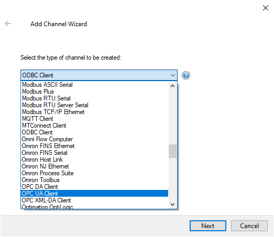Select MQTT Client entry

(x=94, y=119)
